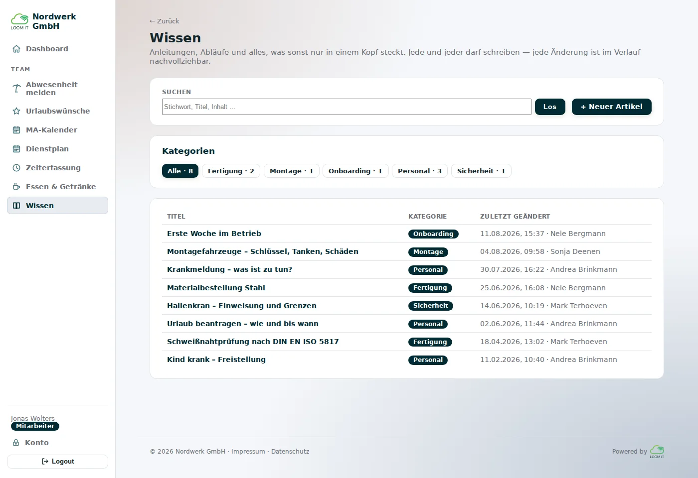Click date 04.08.2026, 09:58 · Sonja Deenen
Viewport: 698px width, 478px height.
pyautogui.click(x=540, y=251)
